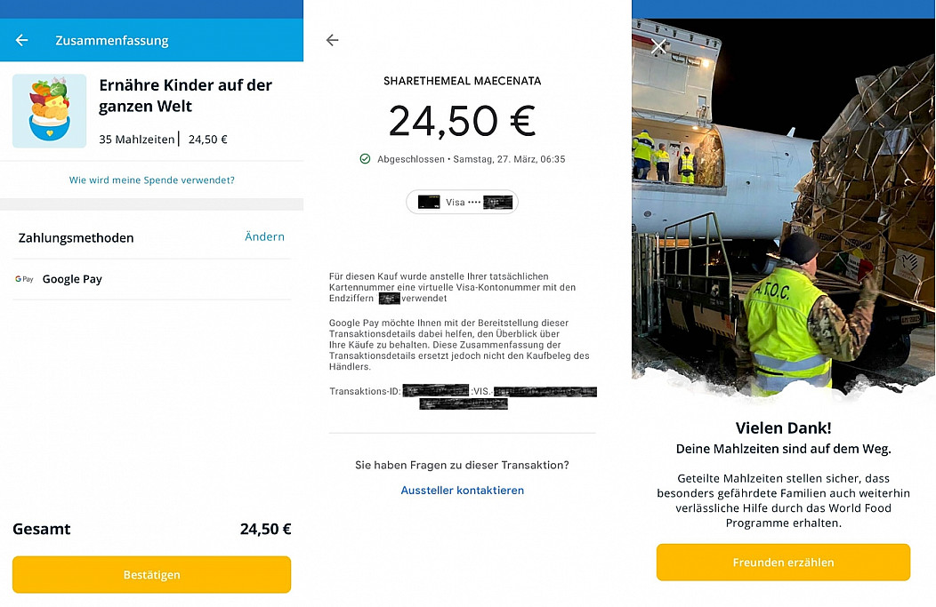Select the Google Pay payment row
The height and width of the screenshot is (607, 936).
pos(151,279)
